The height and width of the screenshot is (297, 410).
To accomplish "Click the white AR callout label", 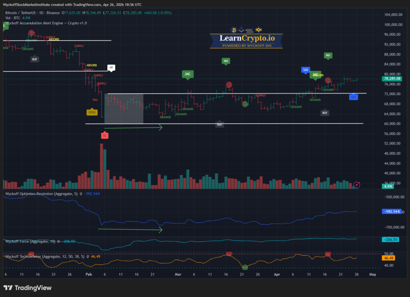I will (111, 68).
